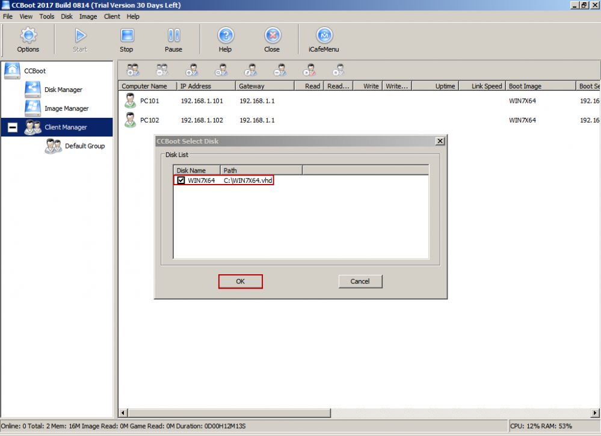Click the horizontal scrollbar thumb
The height and width of the screenshot is (436, 601).
coord(229,413)
